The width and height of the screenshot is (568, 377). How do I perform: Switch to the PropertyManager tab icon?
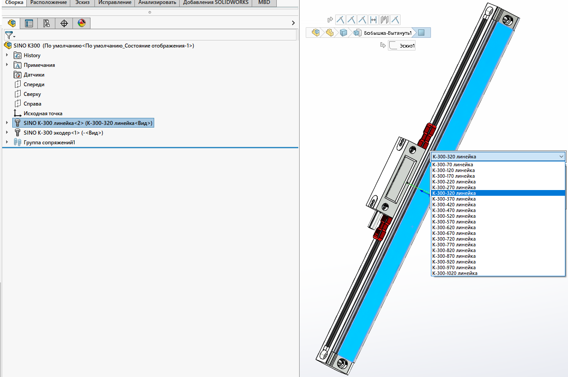(x=29, y=23)
